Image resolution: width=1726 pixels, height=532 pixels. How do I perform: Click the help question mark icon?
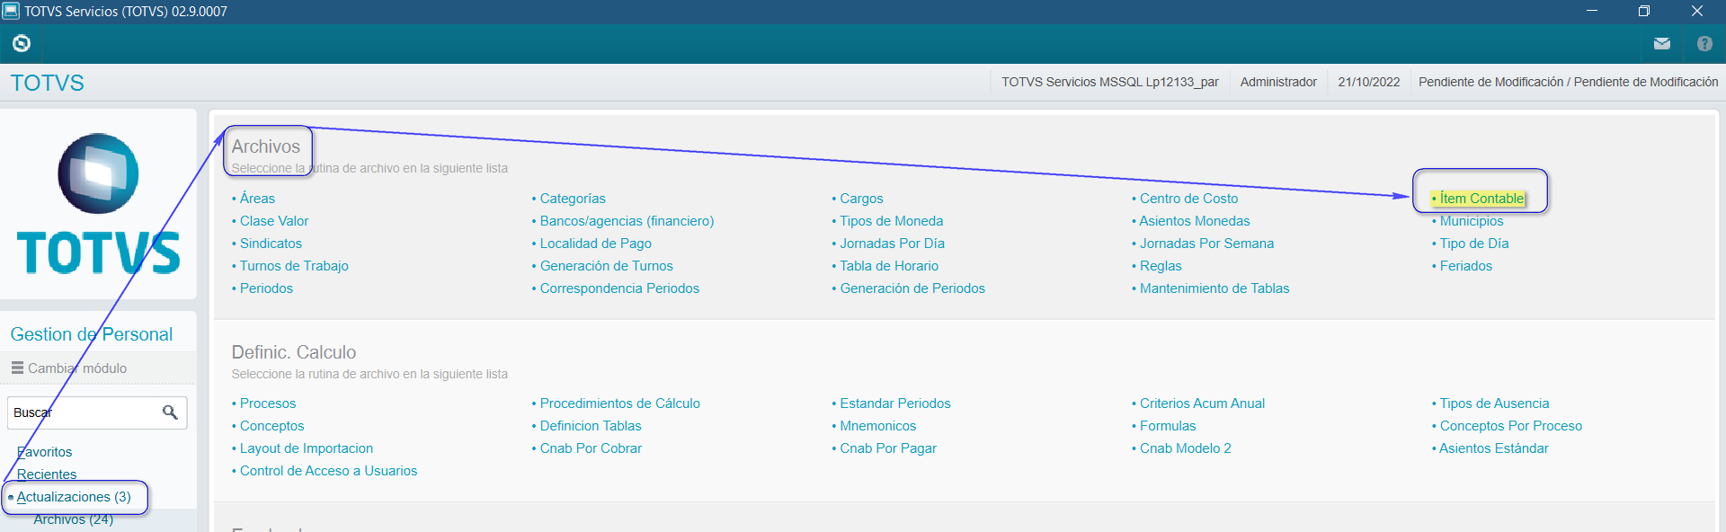(x=1704, y=43)
